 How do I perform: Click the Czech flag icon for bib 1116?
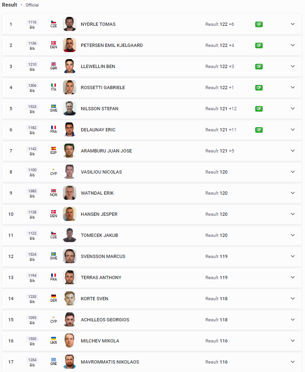(x=54, y=22)
